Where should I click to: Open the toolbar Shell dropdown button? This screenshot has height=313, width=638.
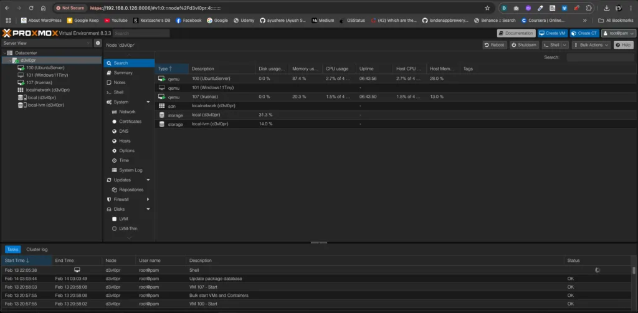(555, 45)
